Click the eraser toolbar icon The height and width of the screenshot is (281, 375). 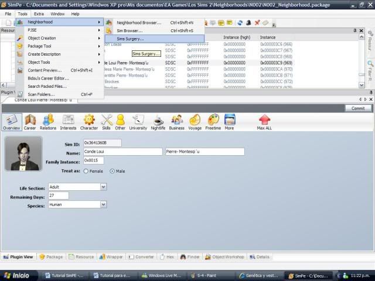point(265,23)
